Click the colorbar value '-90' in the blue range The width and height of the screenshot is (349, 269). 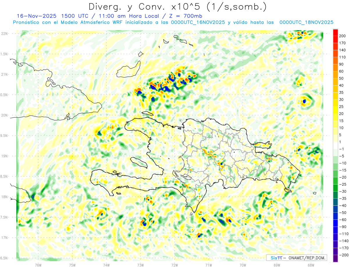coord(343,227)
